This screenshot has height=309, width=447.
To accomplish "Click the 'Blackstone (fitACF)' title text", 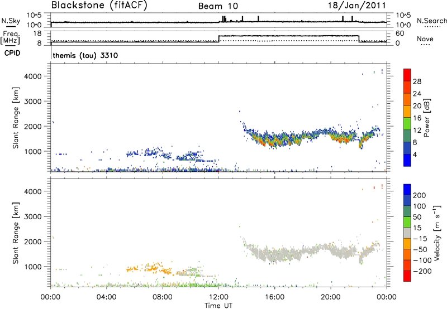I will click(x=99, y=5).
